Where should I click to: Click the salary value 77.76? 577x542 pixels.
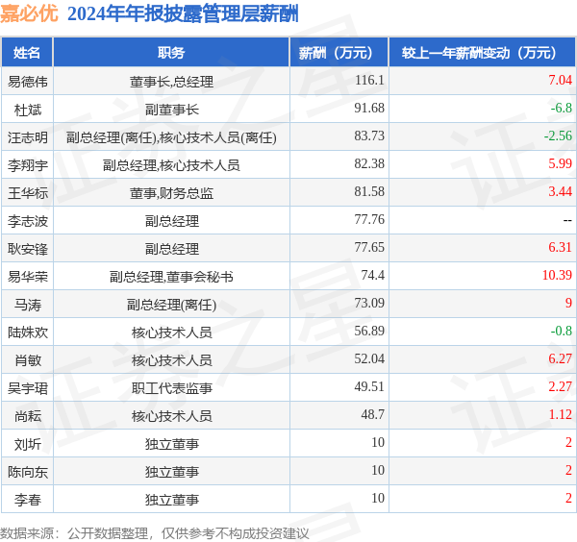(x=369, y=219)
